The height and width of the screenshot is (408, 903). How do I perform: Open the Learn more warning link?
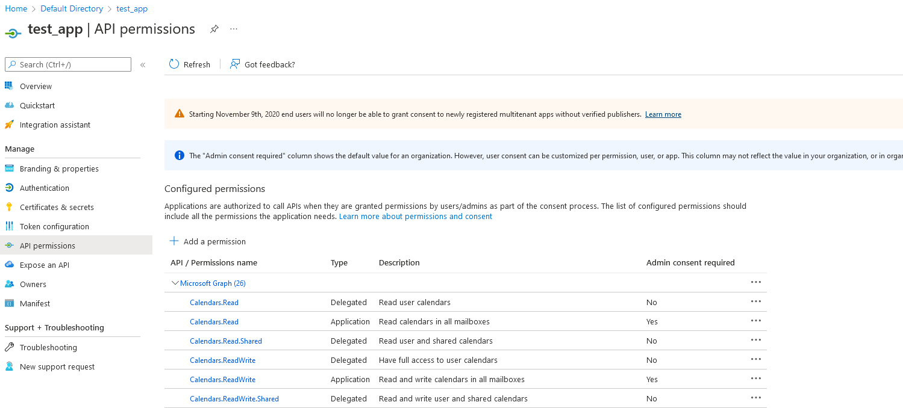[663, 114]
